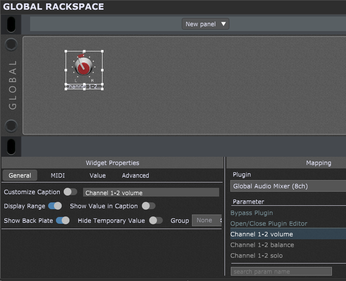The width and height of the screenshot is (346, 281).
Task: Click the bottom rack screw hole
Action: (x=11, y=146)
